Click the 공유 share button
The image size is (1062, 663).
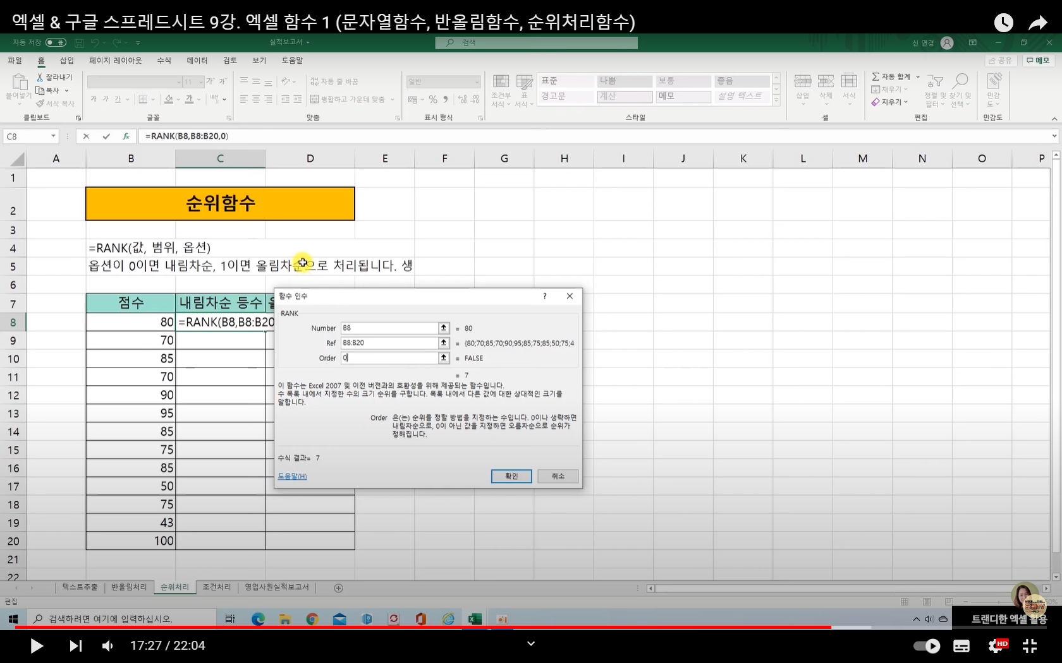coord(1001,60)
